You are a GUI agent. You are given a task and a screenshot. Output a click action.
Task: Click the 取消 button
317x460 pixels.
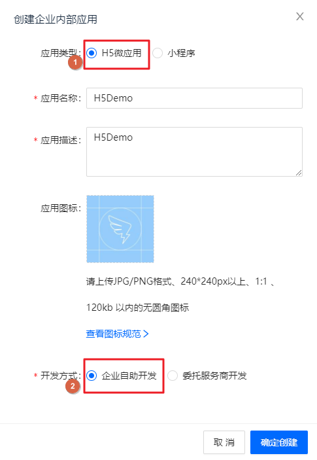point(224,442)
